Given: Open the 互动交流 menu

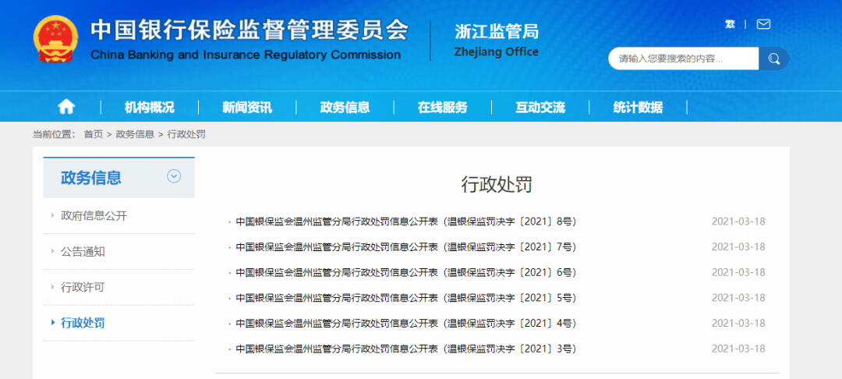Looking at the screenshot, I should click(540, 108).
